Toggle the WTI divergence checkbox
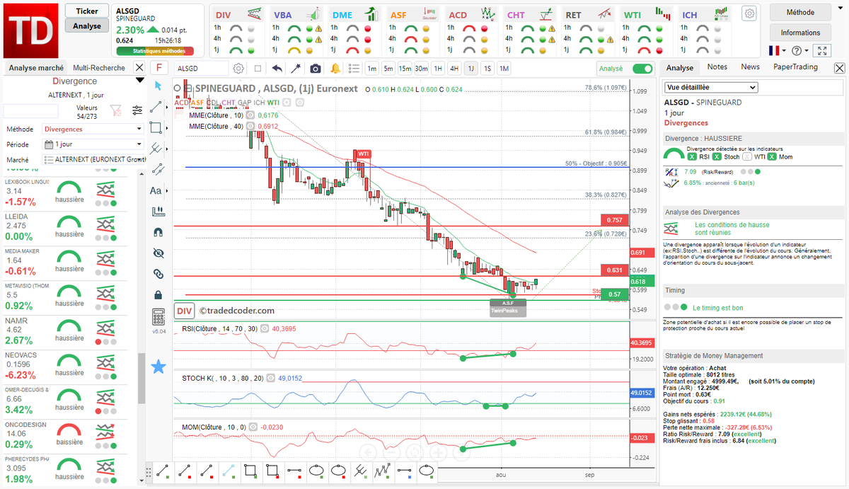849x489 pixels. tap(747, 156)
